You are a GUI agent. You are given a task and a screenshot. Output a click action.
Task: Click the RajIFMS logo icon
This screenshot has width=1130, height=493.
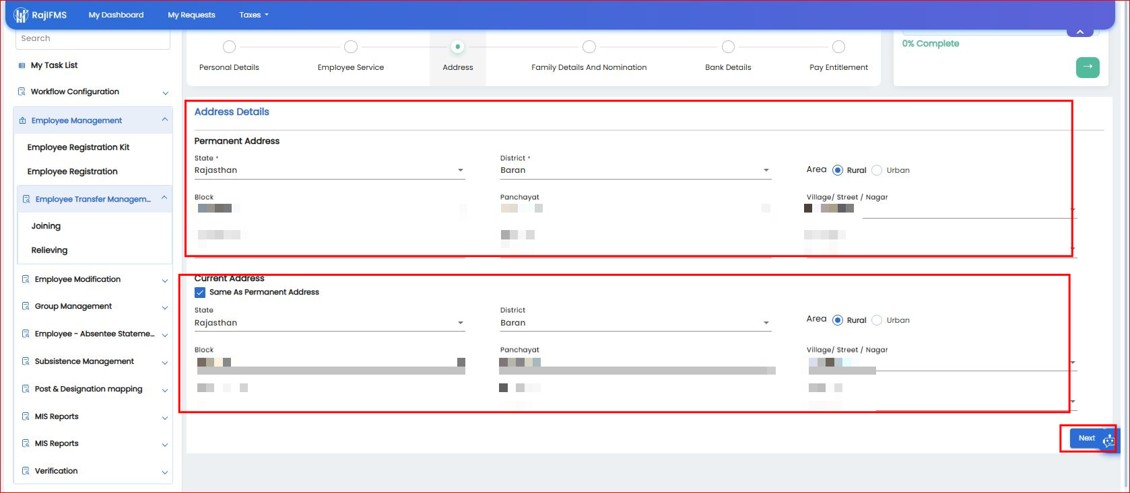tap(21, 15)
